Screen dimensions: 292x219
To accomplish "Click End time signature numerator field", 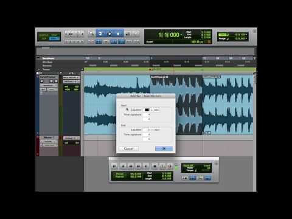I will pos(147,134).
